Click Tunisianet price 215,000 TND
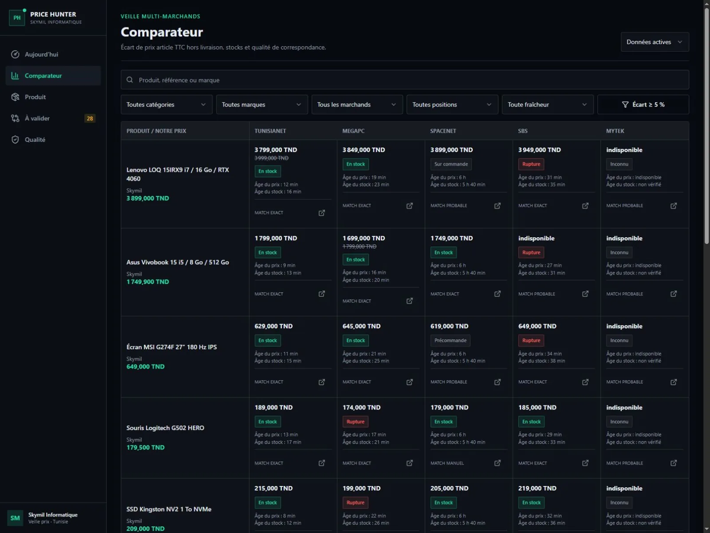 (x=273, y=488)
